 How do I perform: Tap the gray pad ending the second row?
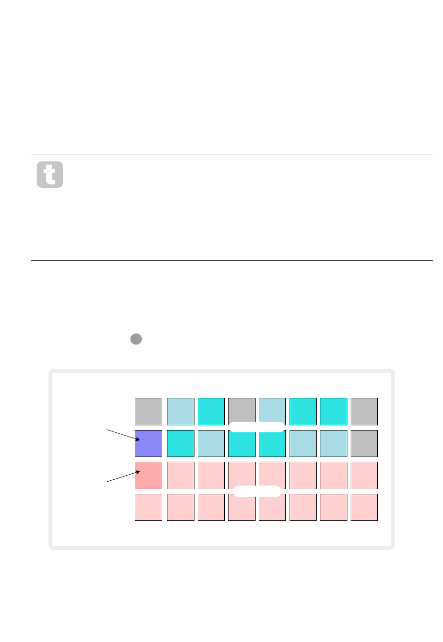pos(364,444)
